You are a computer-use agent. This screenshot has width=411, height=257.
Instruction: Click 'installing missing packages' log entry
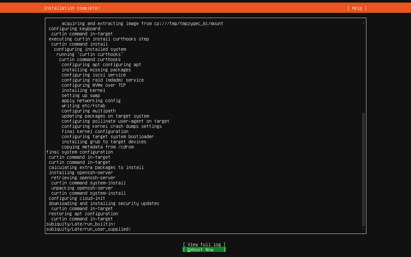96,70
